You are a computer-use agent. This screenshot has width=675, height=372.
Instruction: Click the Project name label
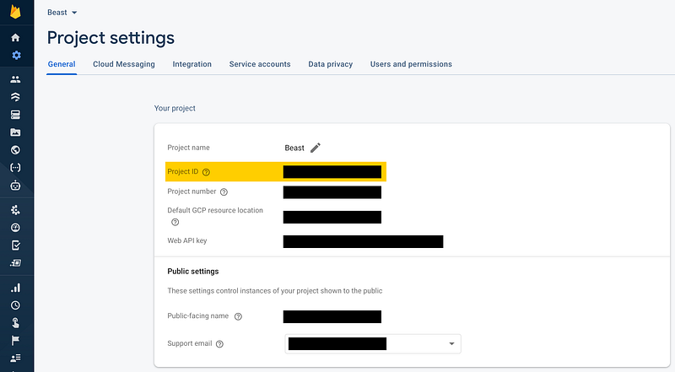tap(188, 148)
